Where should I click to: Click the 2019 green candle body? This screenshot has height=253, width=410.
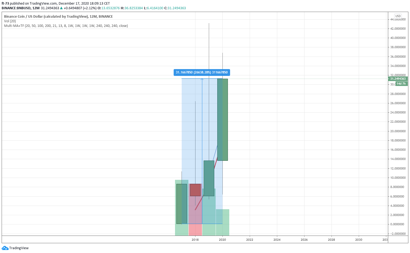tap(209, 178)
